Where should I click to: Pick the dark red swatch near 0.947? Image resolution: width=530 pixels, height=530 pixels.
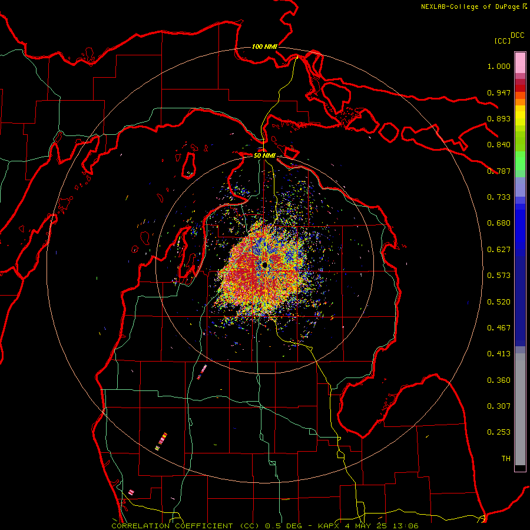[x=520, y=88]
